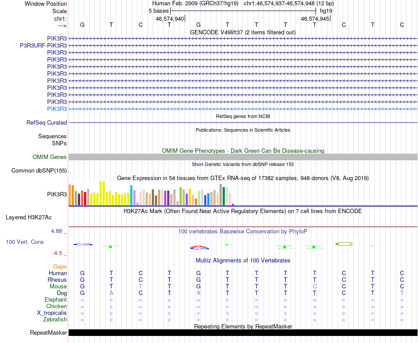The width and height of the screenshot is (418, 343).
Task: Click the Common dbSNP(155) label
Action: [x=39, y=171]
